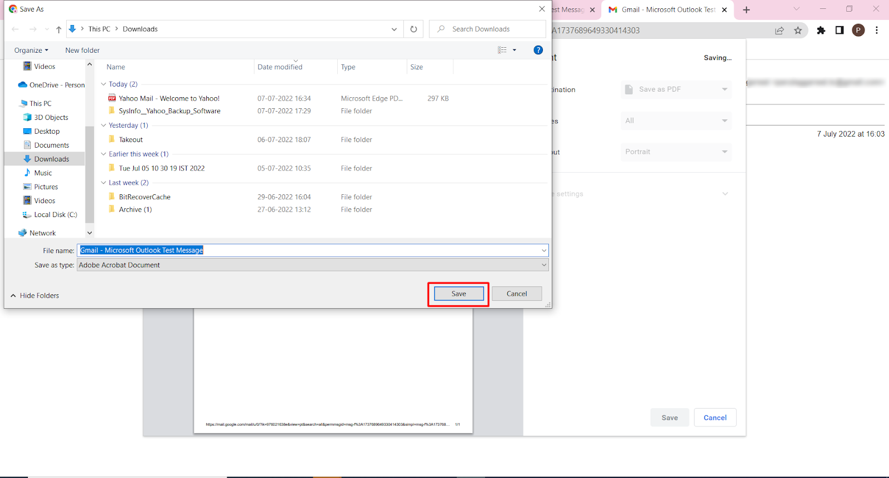Select SysInfo__Yahoo_Backup_Software folder
Image resolution: width=889 pixels, height=478 pixels.
point(169,111)
